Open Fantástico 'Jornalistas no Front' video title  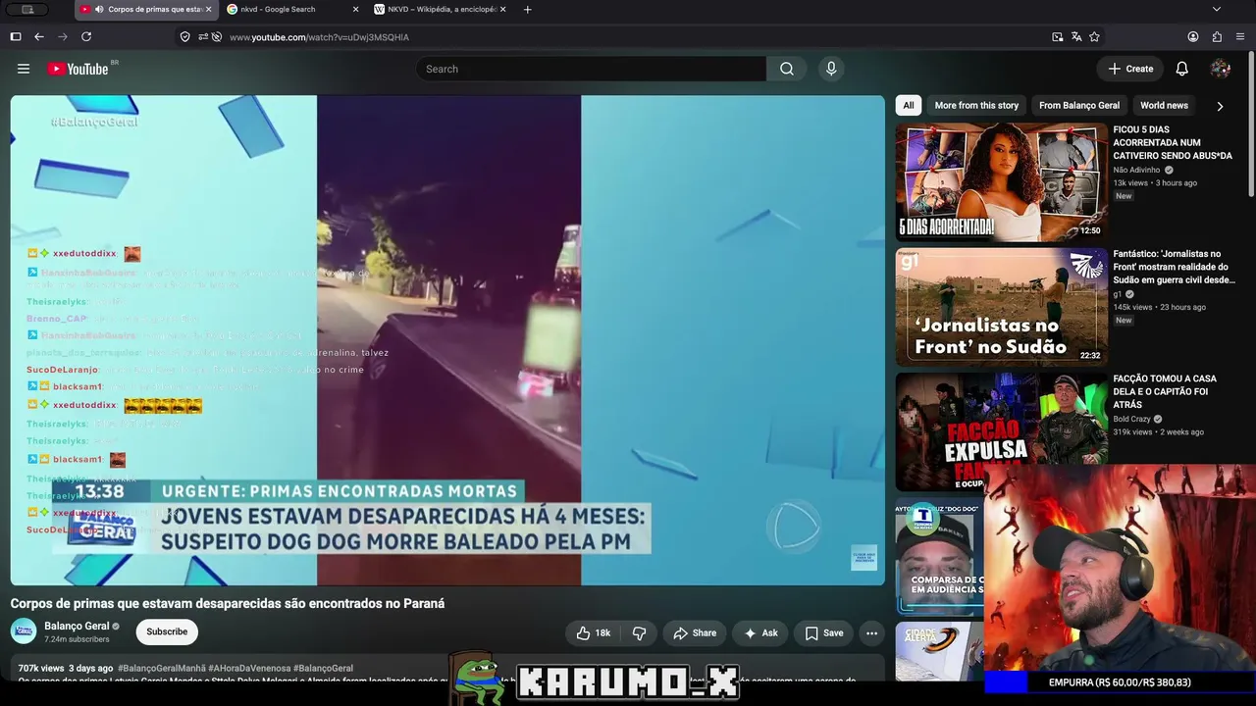click(1175, 267)
